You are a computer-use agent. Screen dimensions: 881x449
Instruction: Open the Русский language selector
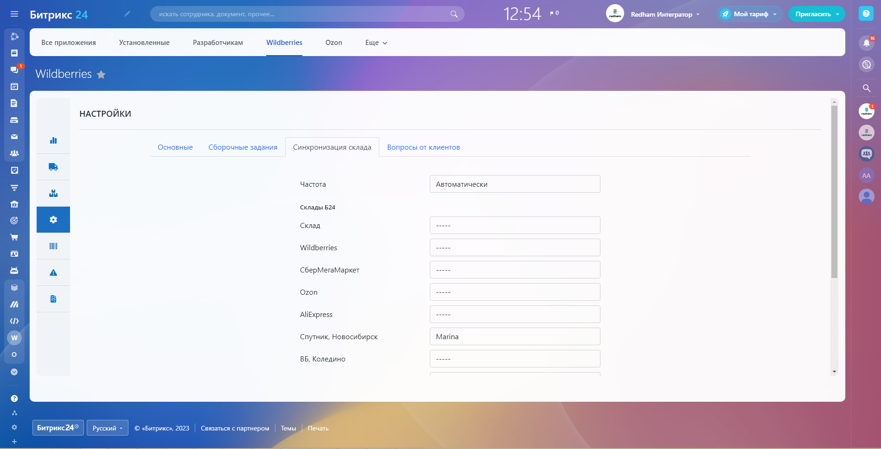[x=107, y=428]
